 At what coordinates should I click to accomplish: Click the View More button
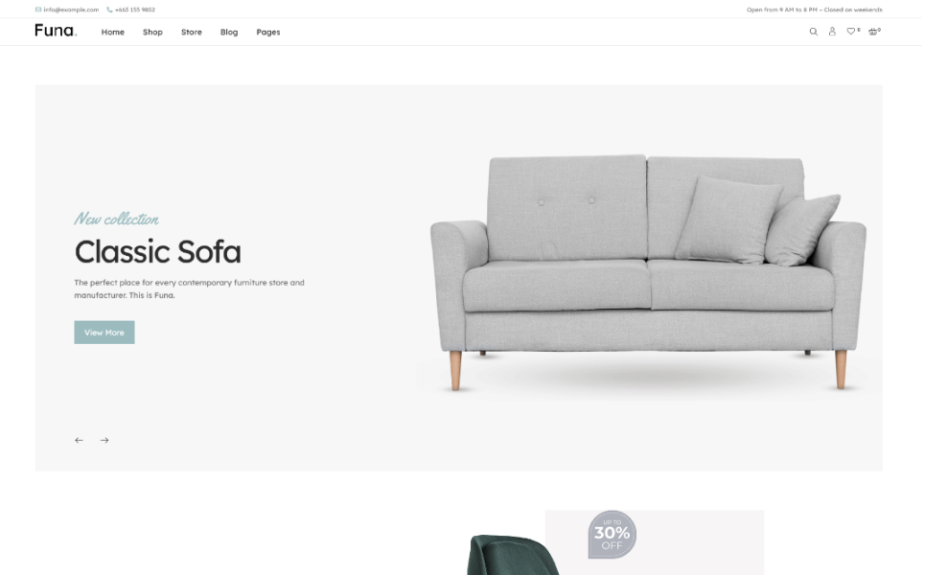[104, 332]
